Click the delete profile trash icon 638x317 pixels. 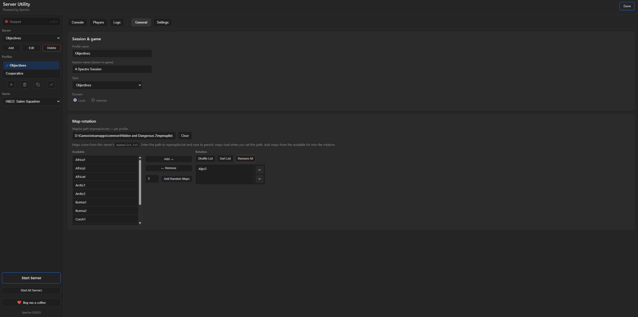(x=25, y=85)
